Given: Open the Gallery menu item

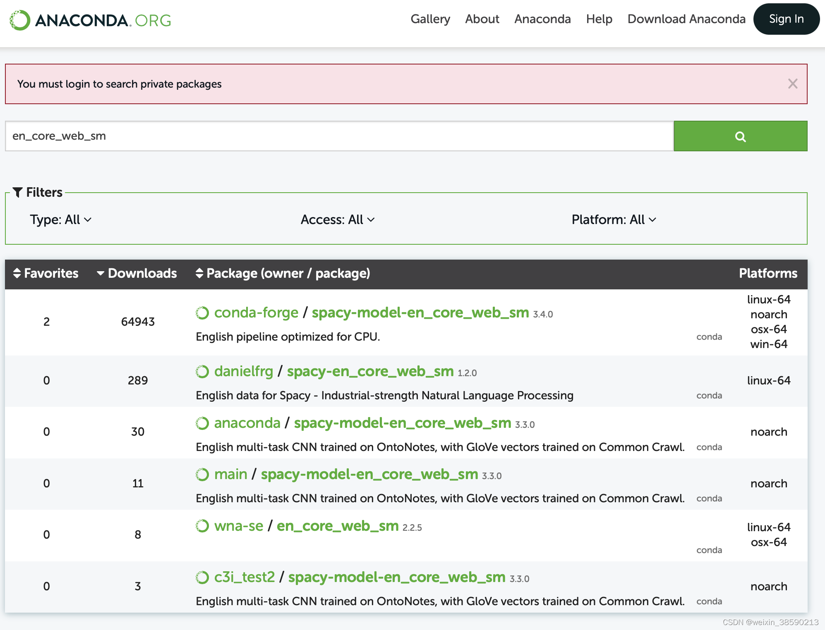Looking at the screenshot, I should (431, 19).
